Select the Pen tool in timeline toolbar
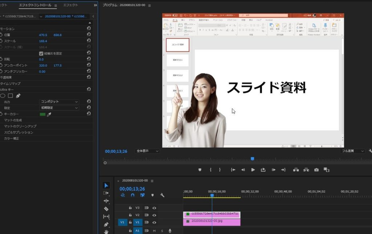Viewport: 372px width, 234px height. 106,225
